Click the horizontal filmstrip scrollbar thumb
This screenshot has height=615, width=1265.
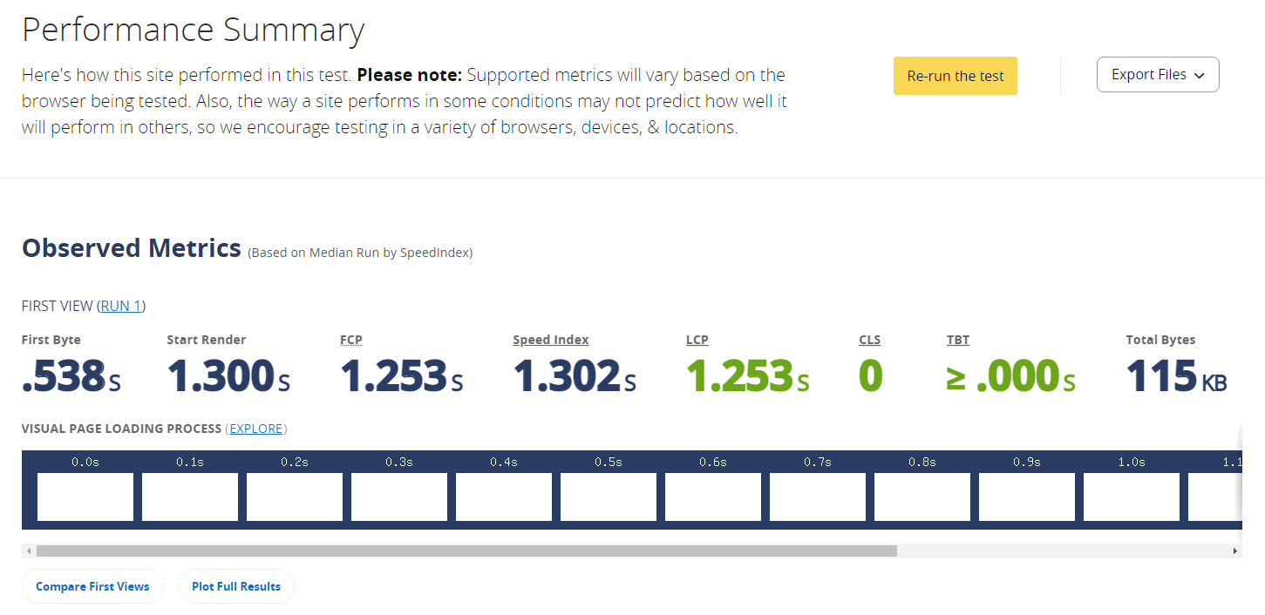point(466,551)
